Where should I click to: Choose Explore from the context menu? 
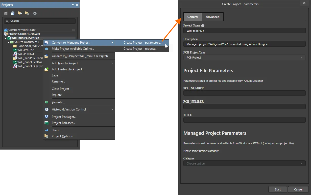click(79, 95)
